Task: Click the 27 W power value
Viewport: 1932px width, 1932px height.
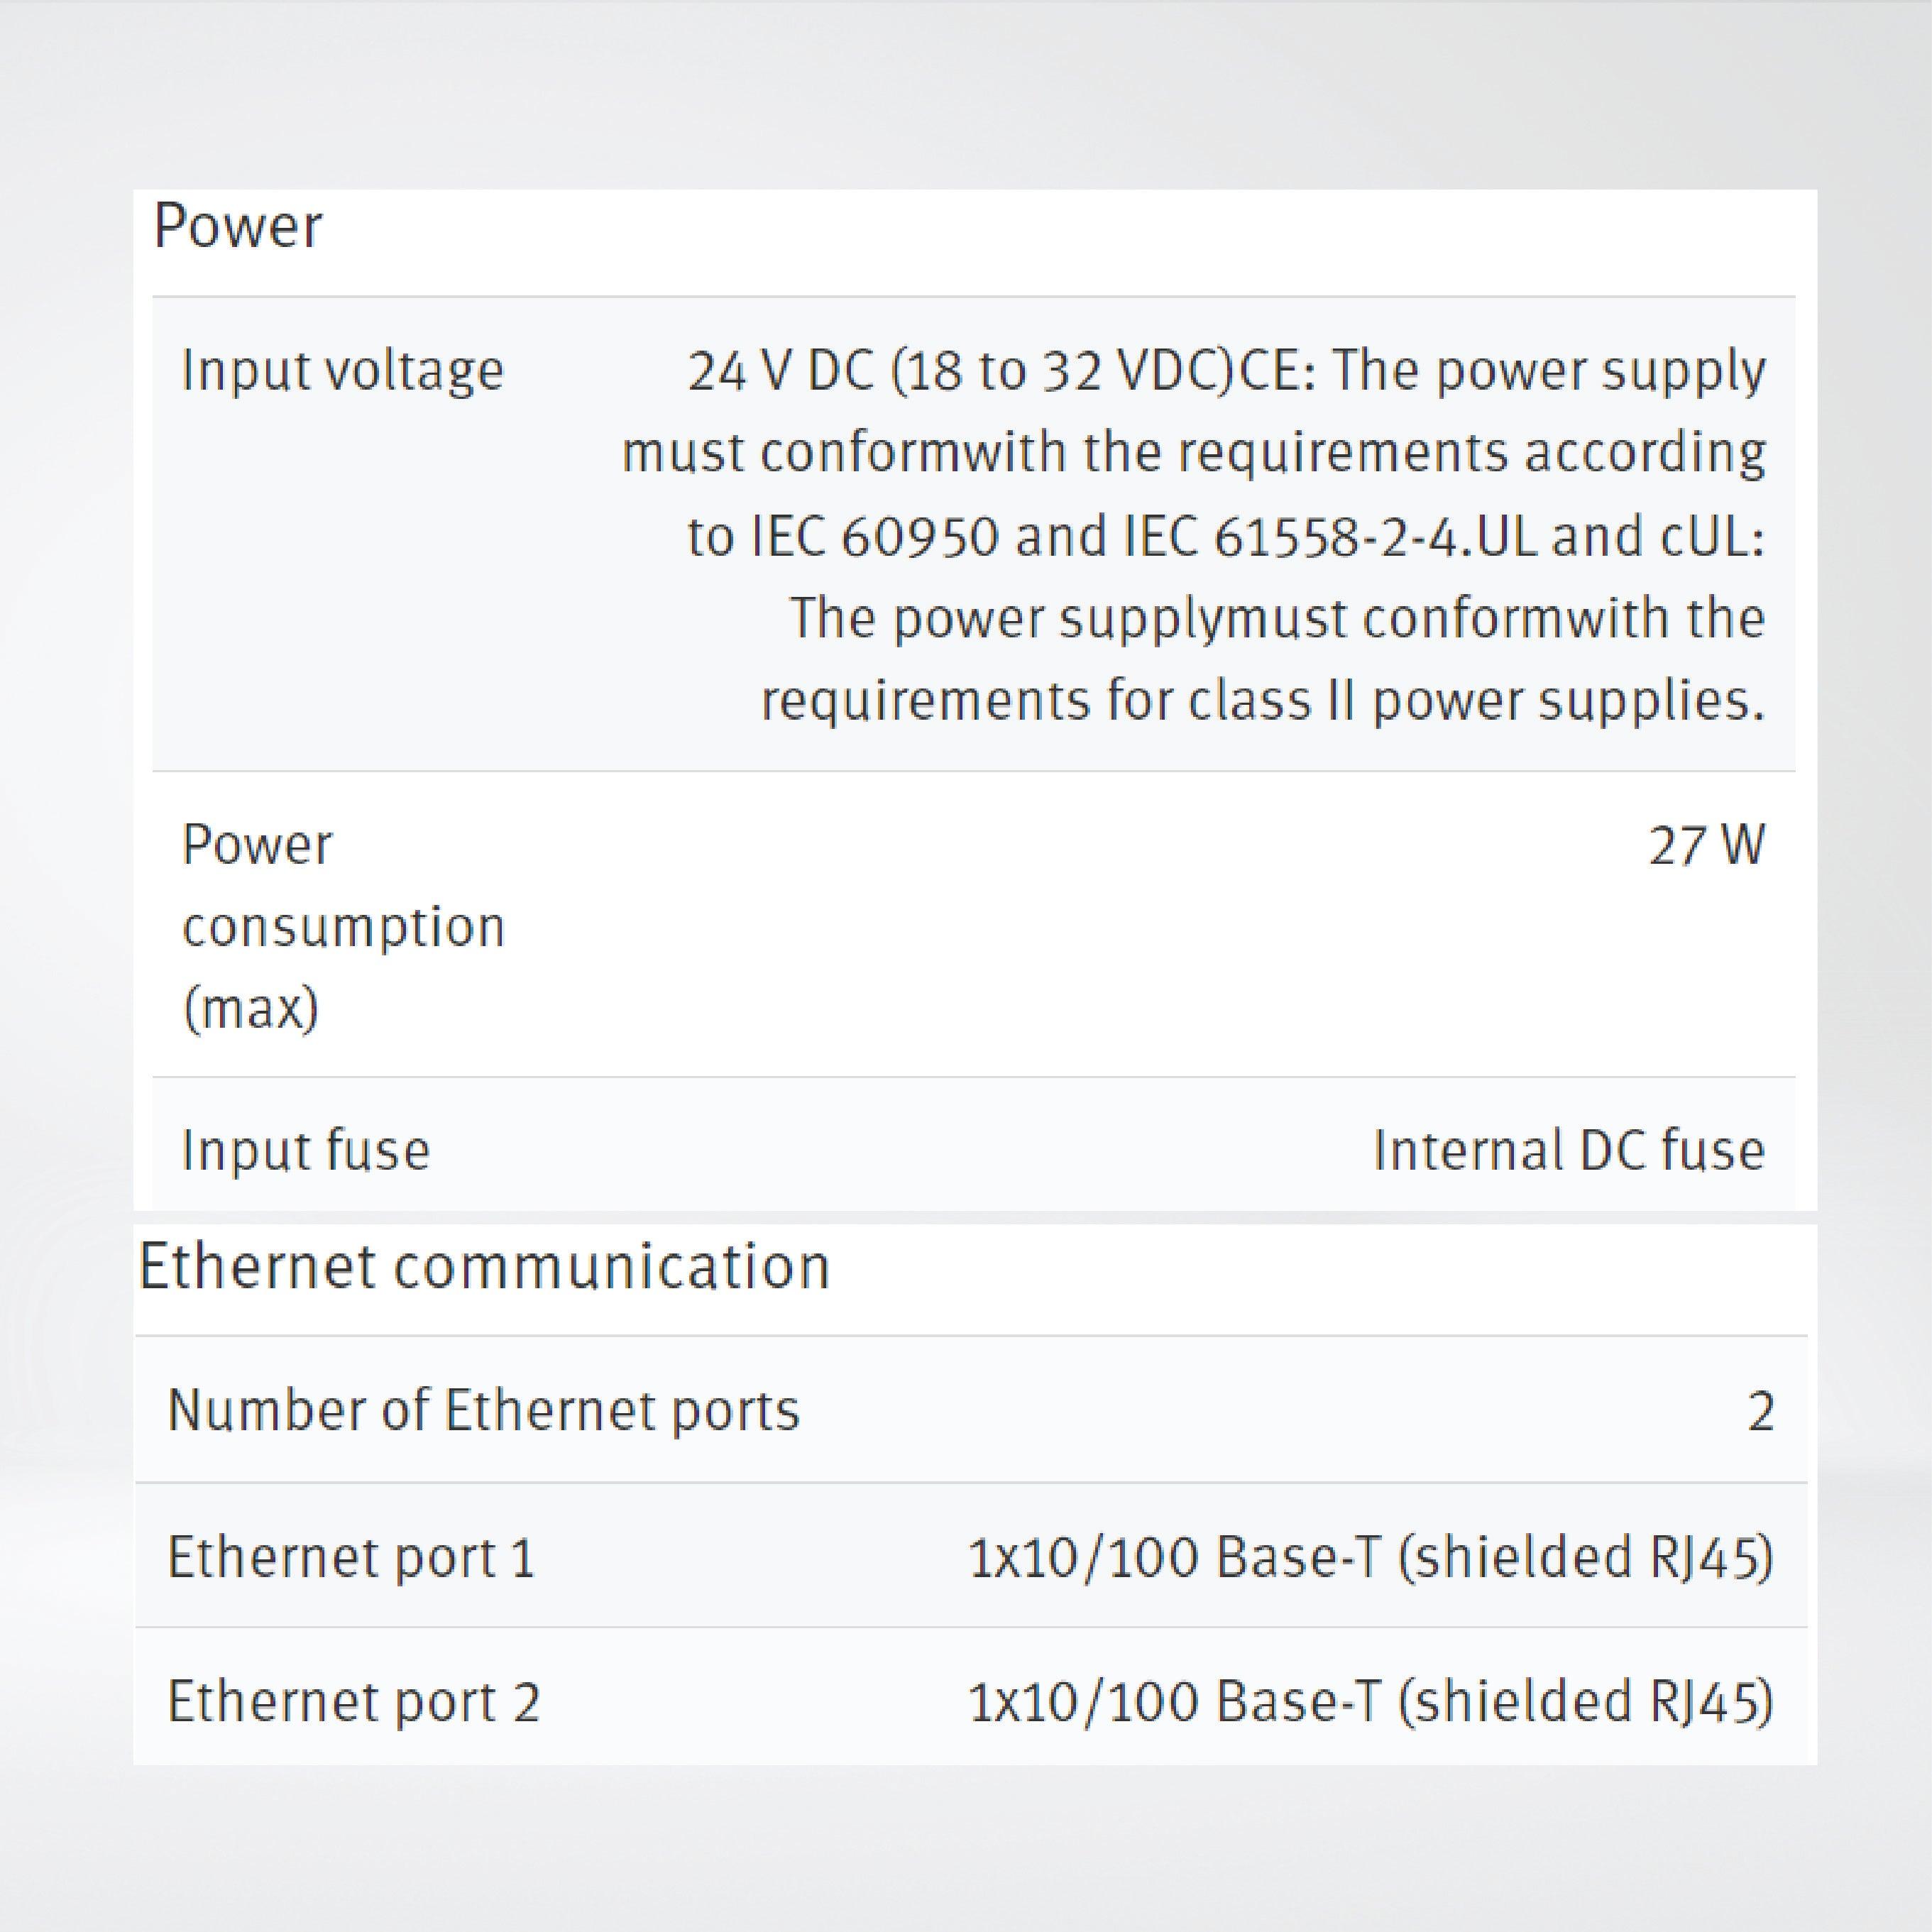Action: [1706, 845]
